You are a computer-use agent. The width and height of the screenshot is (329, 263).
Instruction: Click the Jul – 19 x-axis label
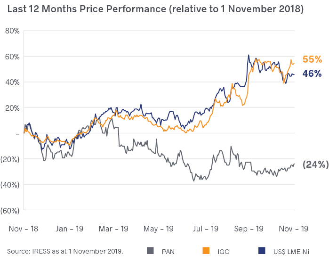click(x=205, y=228)
